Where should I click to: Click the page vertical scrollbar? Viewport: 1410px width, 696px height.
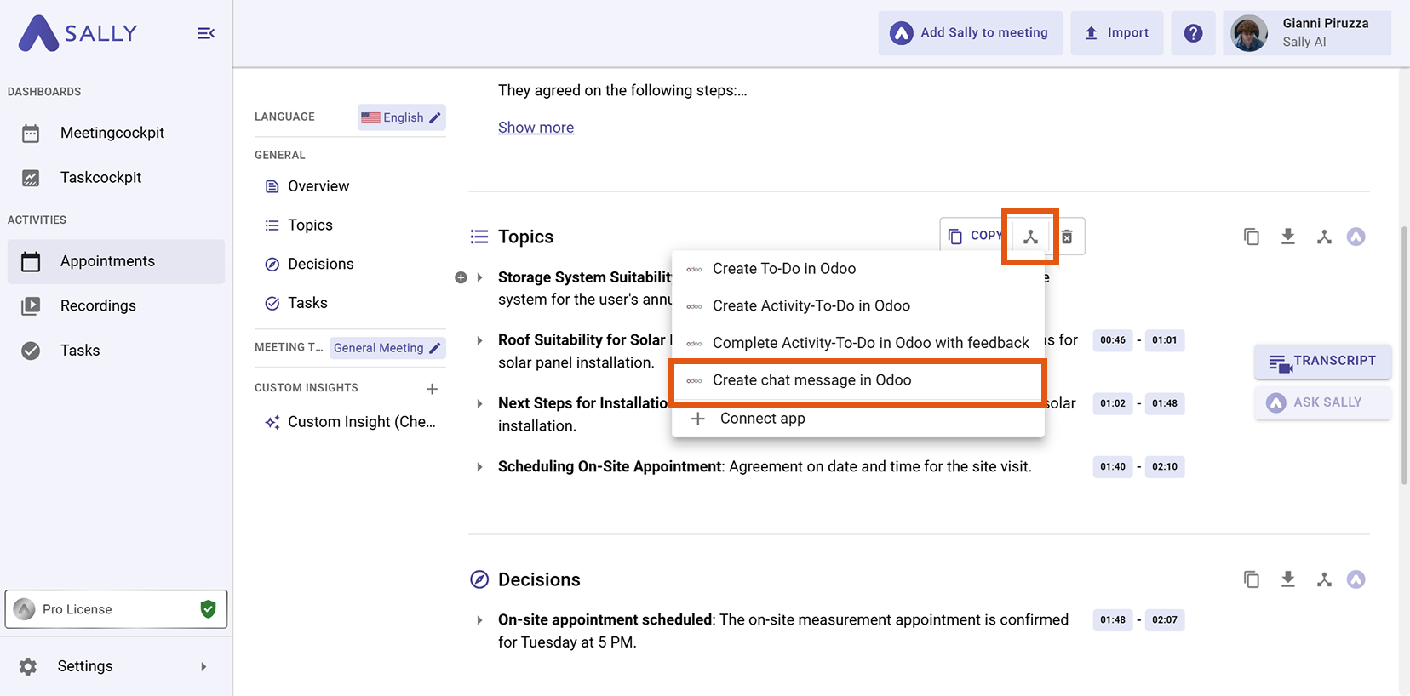[x=1404, y=355]
